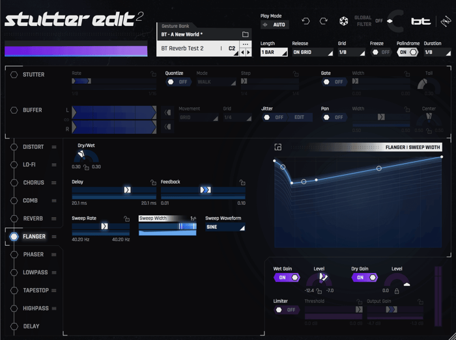Click the Play Mode AUTO button

(274, 25)
